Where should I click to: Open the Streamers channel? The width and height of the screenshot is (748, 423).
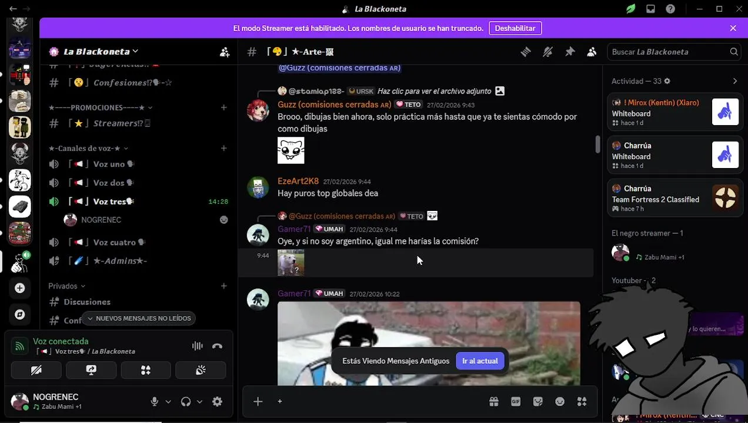pos(138,123)
